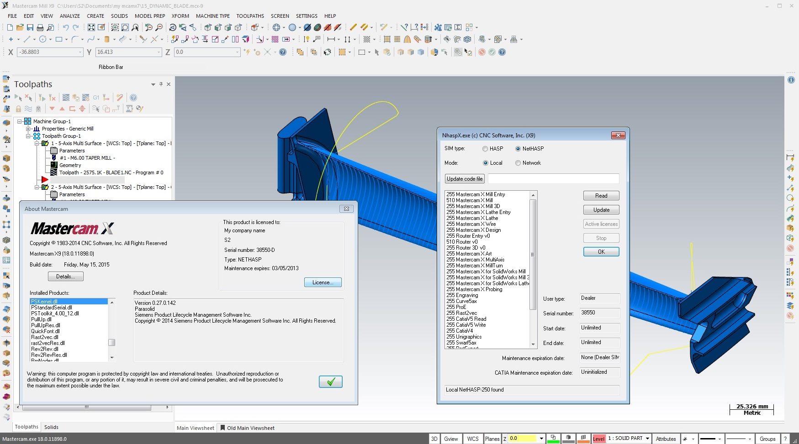Create rectangle tool
Image resolution: width=799 pixels, height=444 pixels.
(x=59, y=39)
